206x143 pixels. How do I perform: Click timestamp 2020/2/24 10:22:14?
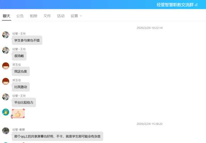(150, 28)
